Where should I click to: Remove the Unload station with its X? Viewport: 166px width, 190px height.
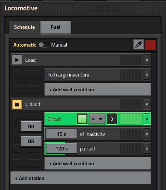147,104
